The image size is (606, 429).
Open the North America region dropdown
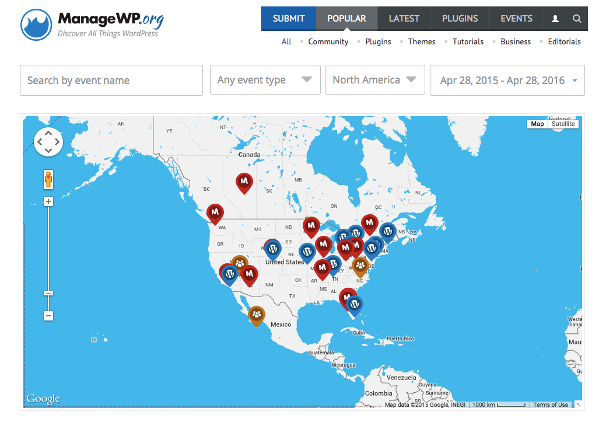point(374,80)
